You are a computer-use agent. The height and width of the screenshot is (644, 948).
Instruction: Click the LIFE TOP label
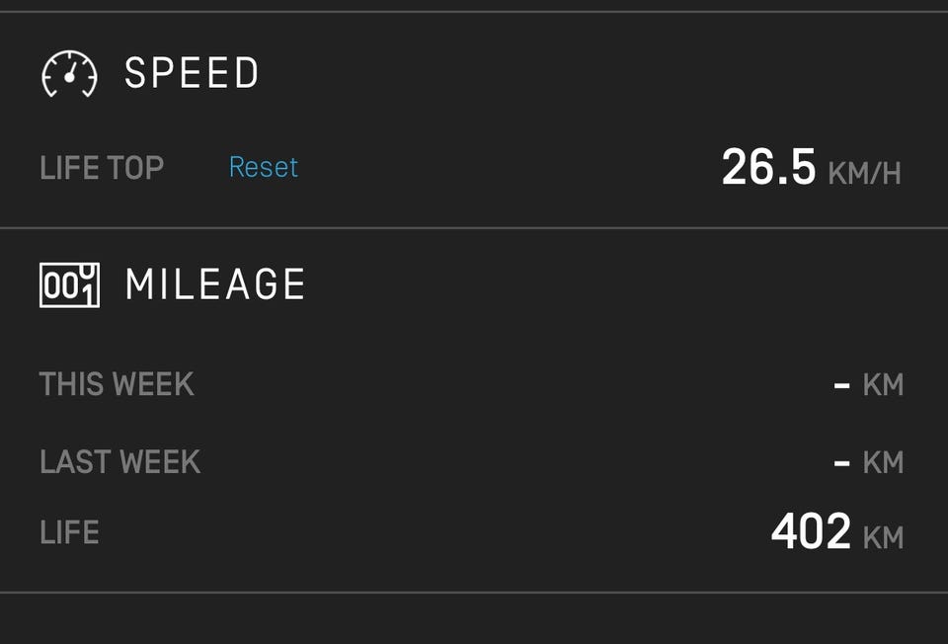tap(102, 167)
